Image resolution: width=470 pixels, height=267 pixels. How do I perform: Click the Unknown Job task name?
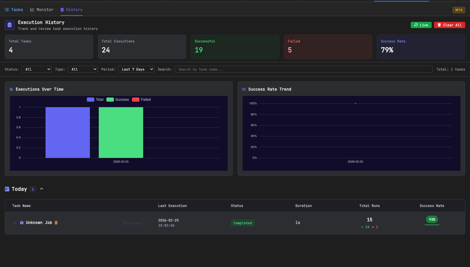click(39, 223)
